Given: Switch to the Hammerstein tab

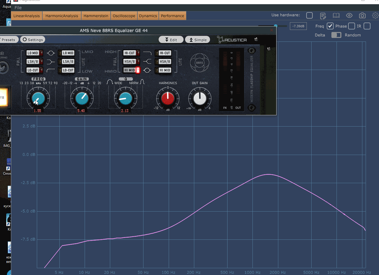Looking at the screenshot, I should tap(96, 16).
